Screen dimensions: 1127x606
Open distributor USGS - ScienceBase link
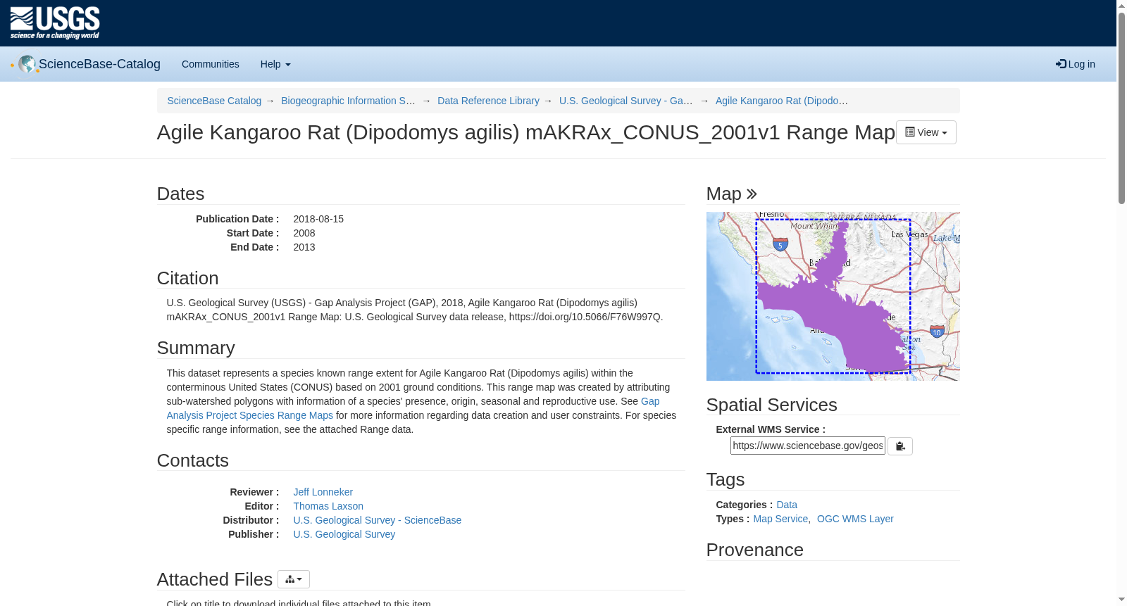pos(378,520)
